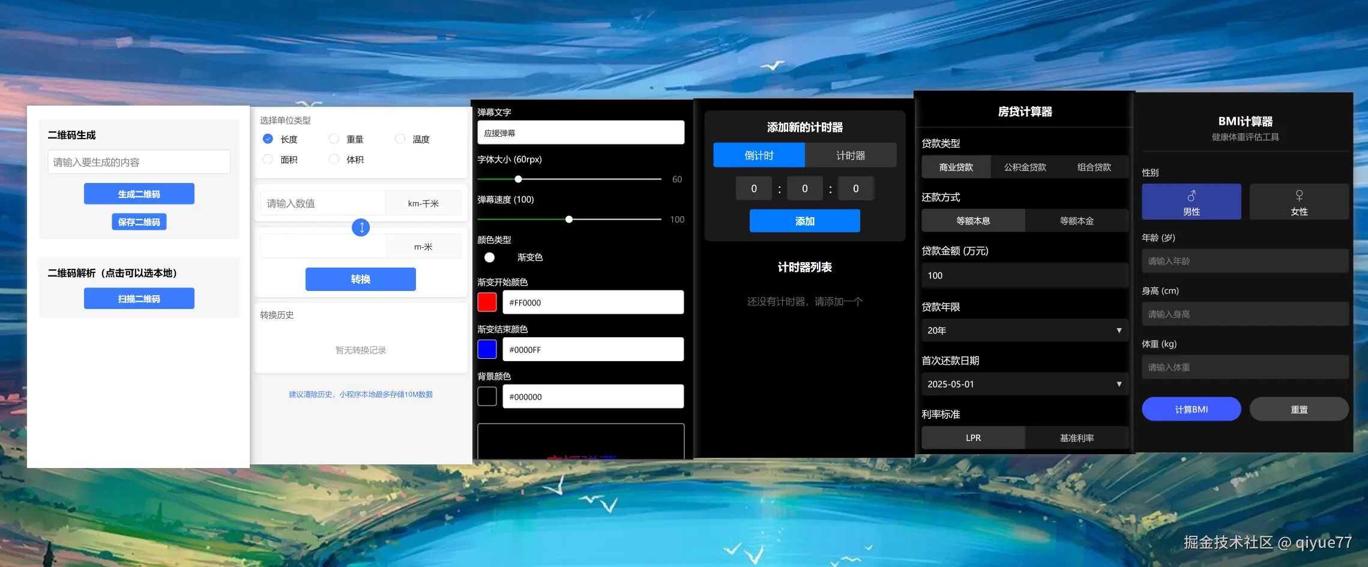Open the m-米 target unit selector
The width and height of the screenshot is (1368, 567).
pos(423,245)
